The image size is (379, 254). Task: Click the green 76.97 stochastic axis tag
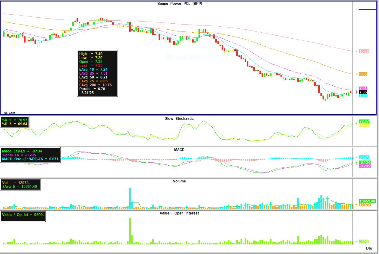(x=364, y=121)
